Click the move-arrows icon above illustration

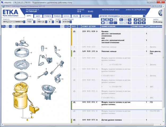(x=69, y=26)
